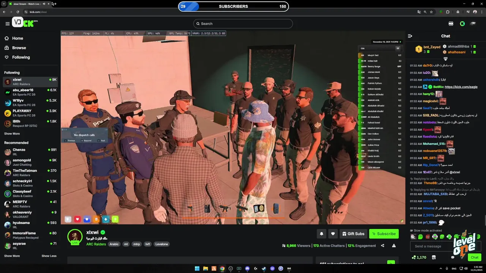This screenshot has height=273, width=486.
Task: Mute the xlxwi Stream tab
Action: (x=44, y=4)
